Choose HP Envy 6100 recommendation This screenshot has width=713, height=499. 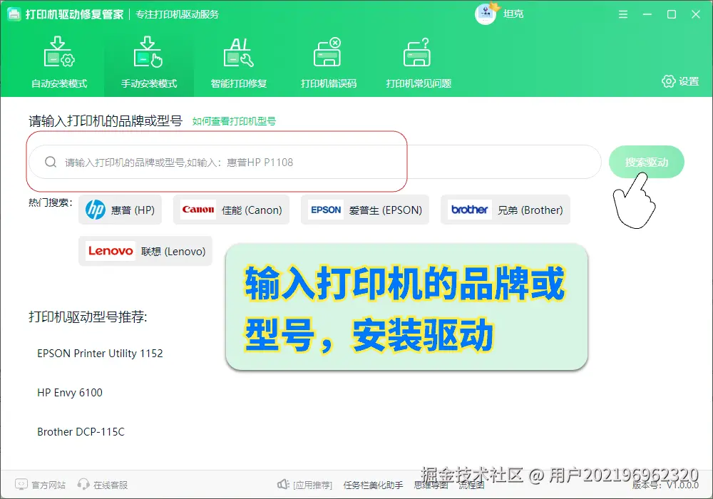click(x=70, y=393)
